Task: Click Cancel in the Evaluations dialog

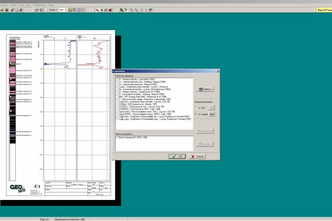Action: point(197,156)
